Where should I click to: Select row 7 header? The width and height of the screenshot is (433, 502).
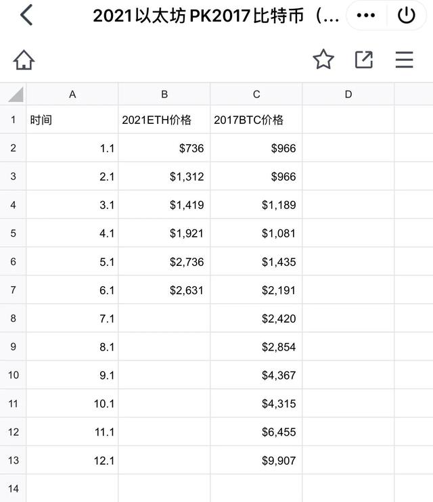point(13,290)
